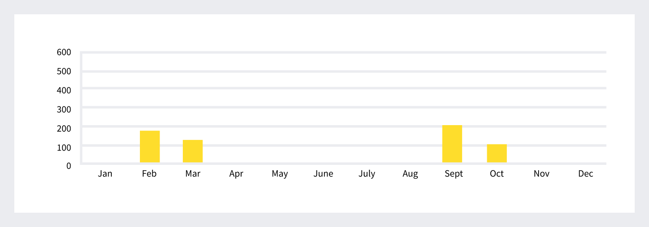This screenshot has width=649, height=227.
Task: Click the July month label
Action: 367,174
